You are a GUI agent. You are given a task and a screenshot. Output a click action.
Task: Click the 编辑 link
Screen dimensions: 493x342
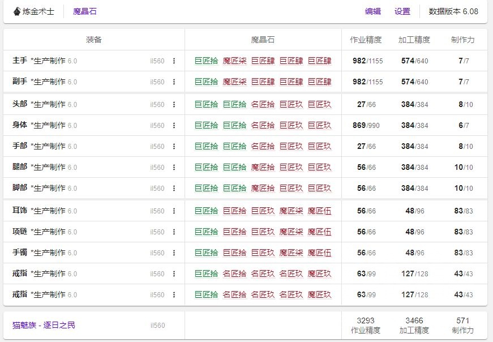[x=373, y=11]
